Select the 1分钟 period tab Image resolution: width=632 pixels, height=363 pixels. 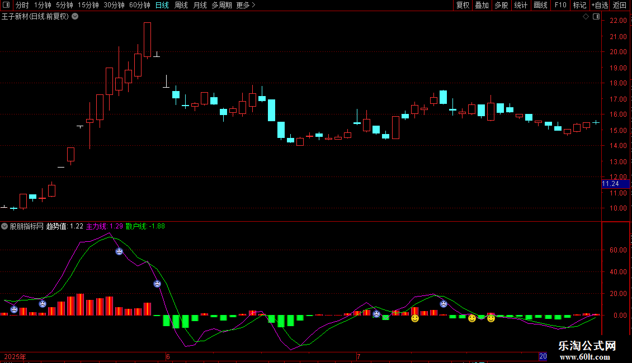[43, 5]
